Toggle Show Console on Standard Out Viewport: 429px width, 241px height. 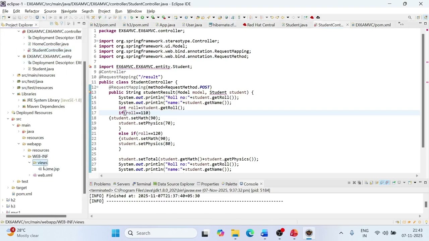tap(382, 183)
